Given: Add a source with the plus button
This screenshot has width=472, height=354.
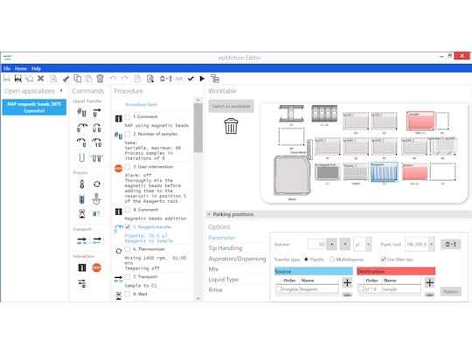Looking at the screenshot, I should 347,282.
